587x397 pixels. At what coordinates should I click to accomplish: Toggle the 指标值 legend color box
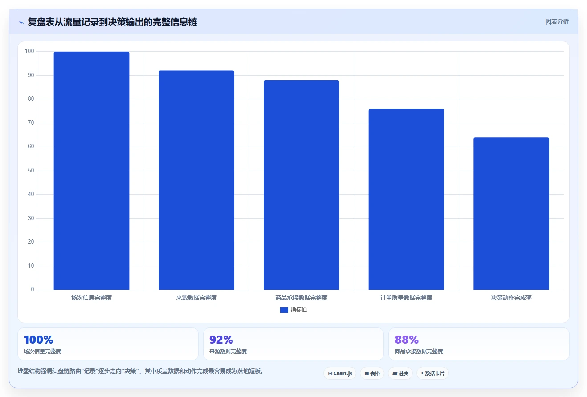point(284,310)
